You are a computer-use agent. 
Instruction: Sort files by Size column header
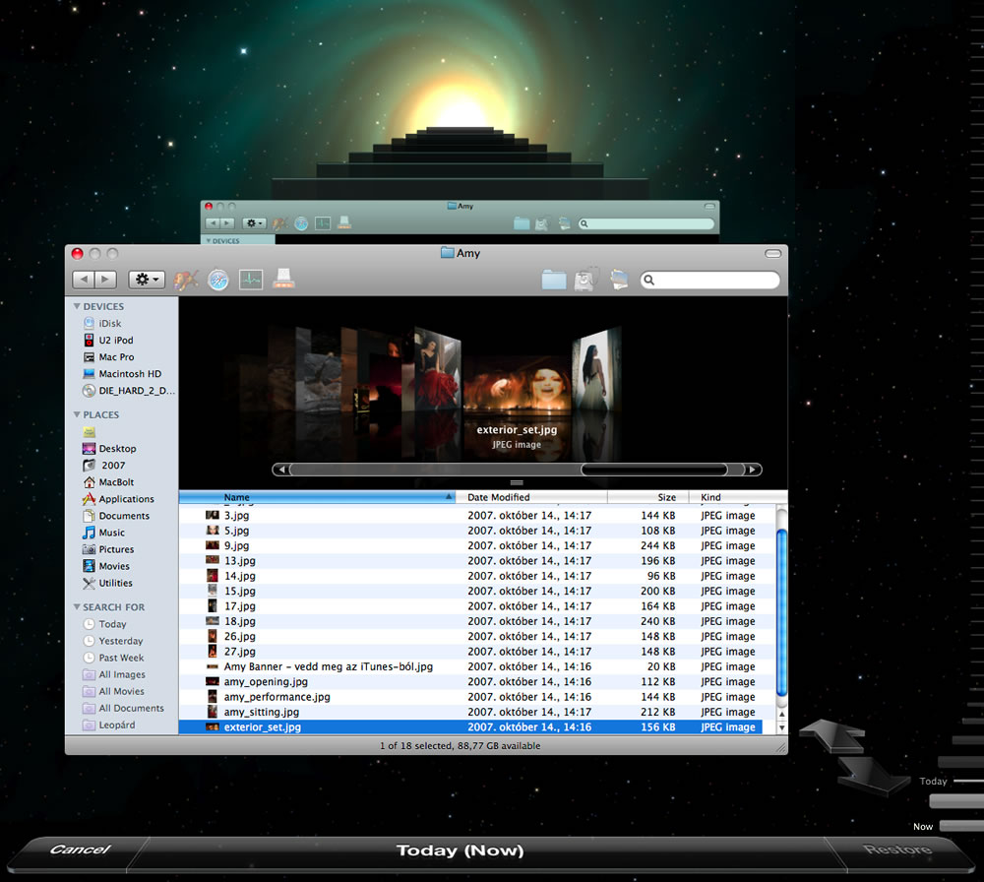[x=647, y=497]
